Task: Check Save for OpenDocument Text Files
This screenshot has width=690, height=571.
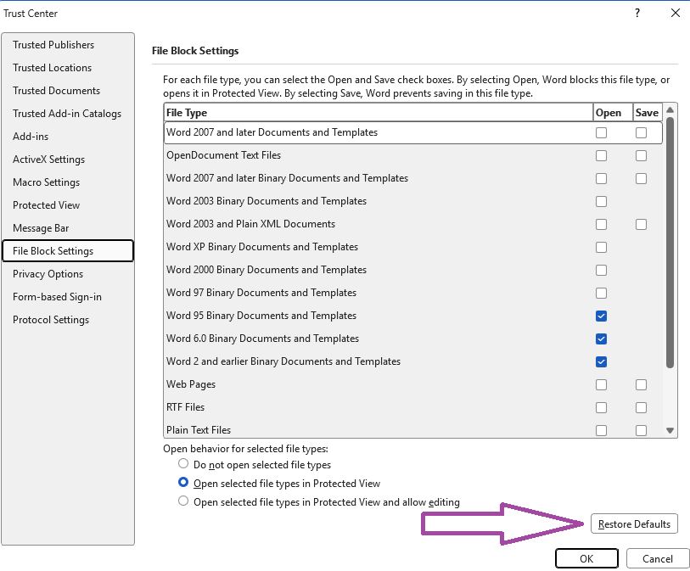Action: (641, 155)
